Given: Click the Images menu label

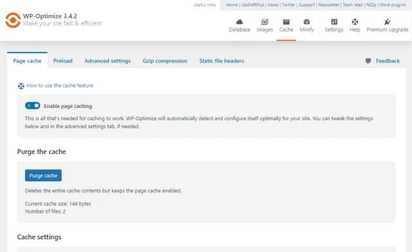Looking at the screenshot, I should click(265, 30).
